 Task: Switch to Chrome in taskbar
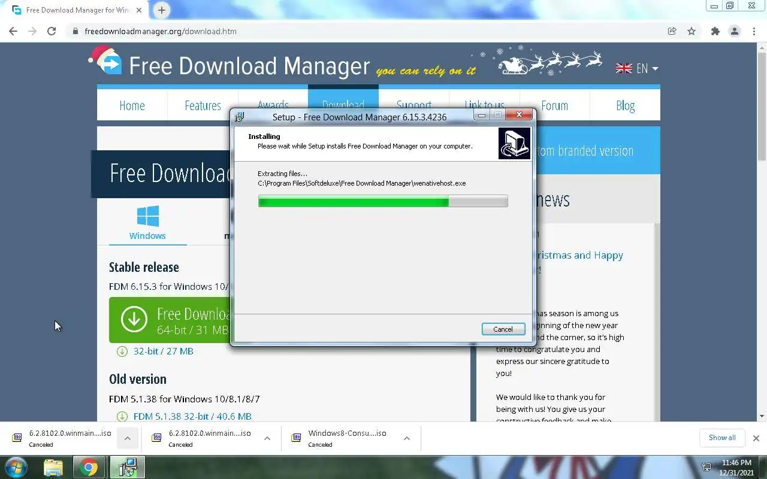point(89,467)
